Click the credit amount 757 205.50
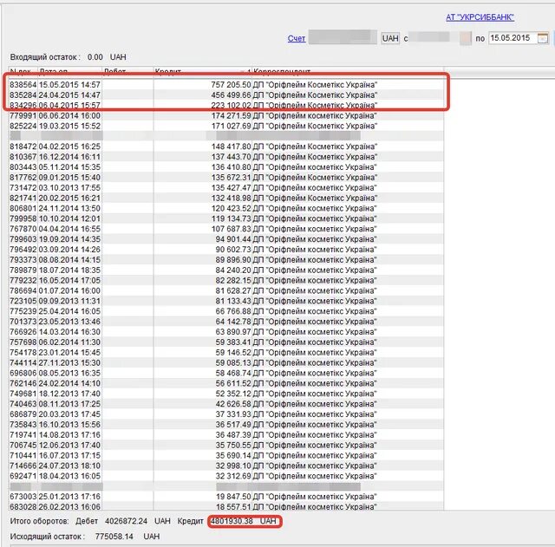555x547 pixels. click(231, 85)
